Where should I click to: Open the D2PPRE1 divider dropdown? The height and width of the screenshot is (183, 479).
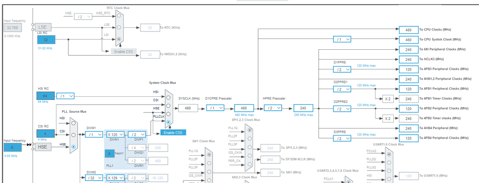[342, 89]
